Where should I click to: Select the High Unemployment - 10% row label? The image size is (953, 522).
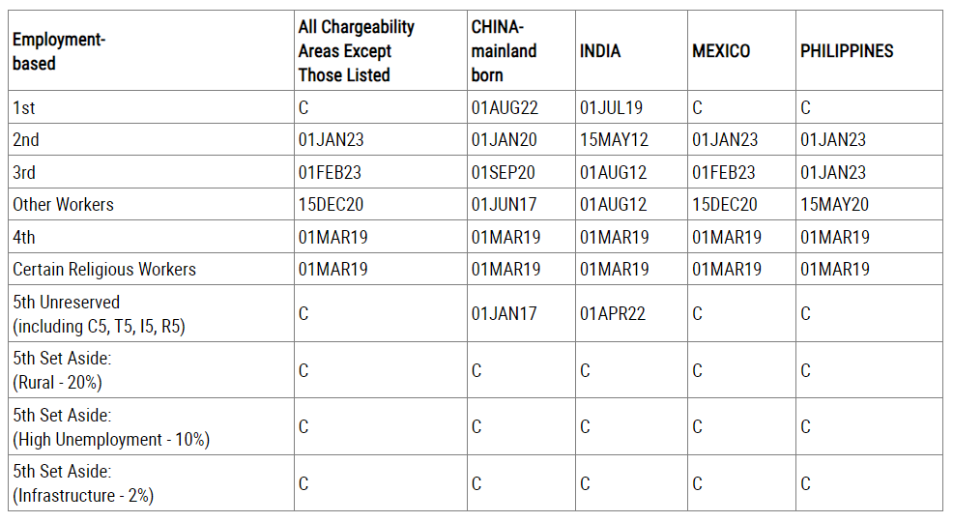coord(111,427)
